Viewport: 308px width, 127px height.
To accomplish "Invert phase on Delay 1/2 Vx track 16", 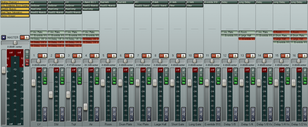I will pyautogui.click(x=305, y=70).
